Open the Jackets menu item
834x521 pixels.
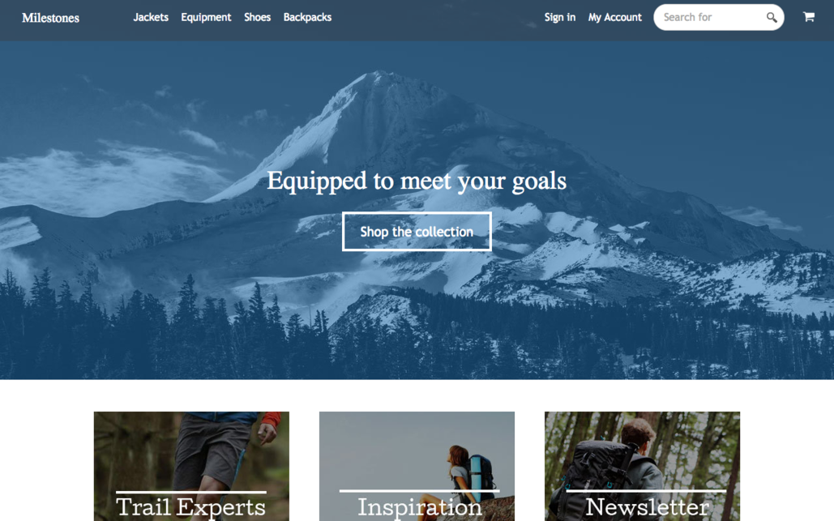151,17
